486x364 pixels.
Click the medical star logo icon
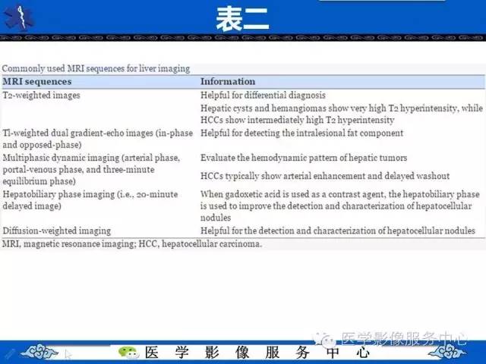[19, 18]
